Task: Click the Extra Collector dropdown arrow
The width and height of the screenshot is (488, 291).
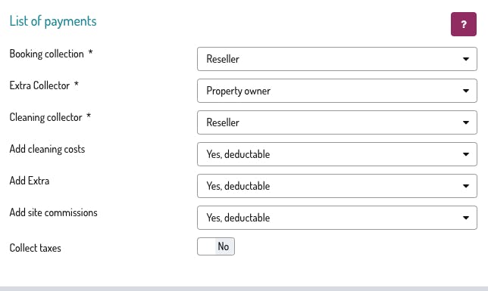Action: coord(465,91)
